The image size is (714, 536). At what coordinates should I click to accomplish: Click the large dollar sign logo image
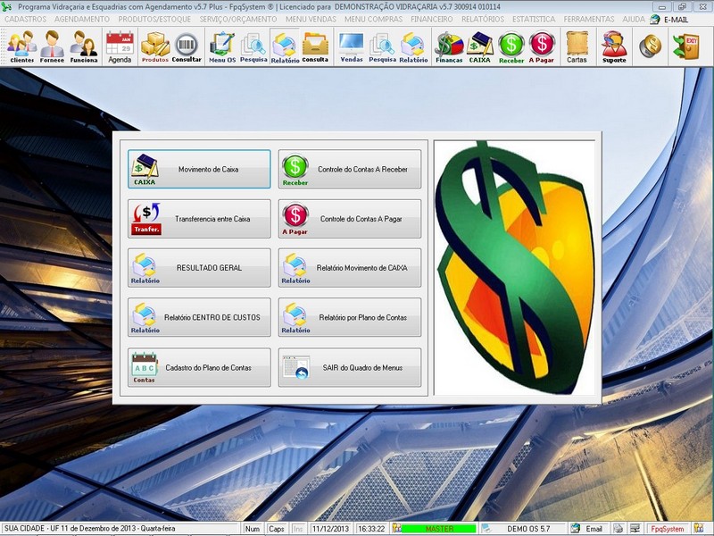[x=514, y=266]
